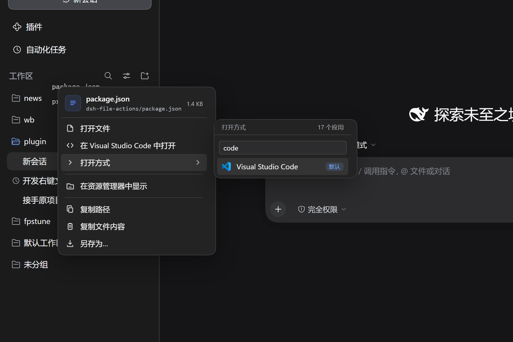Image resolution: width=513 pixels, height=342 pixels.
Task: Choose 打开文件 from context menu
Action: (134, 129)
